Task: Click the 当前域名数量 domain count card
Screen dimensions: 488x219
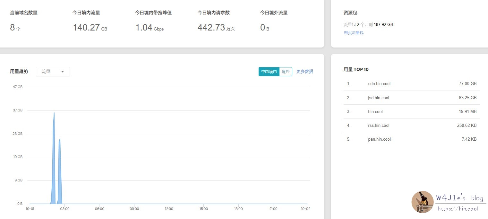Action: click(23, 13)
